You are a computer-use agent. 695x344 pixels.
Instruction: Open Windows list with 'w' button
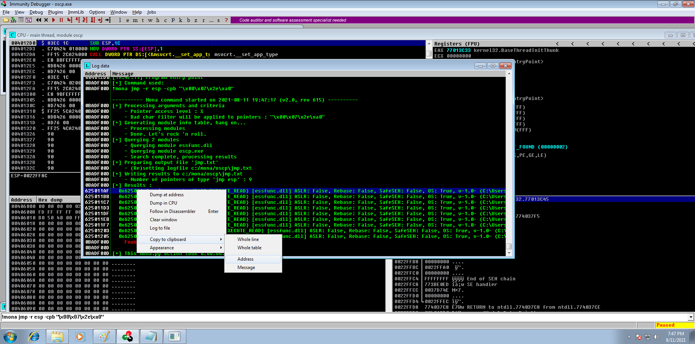(150, 20)
